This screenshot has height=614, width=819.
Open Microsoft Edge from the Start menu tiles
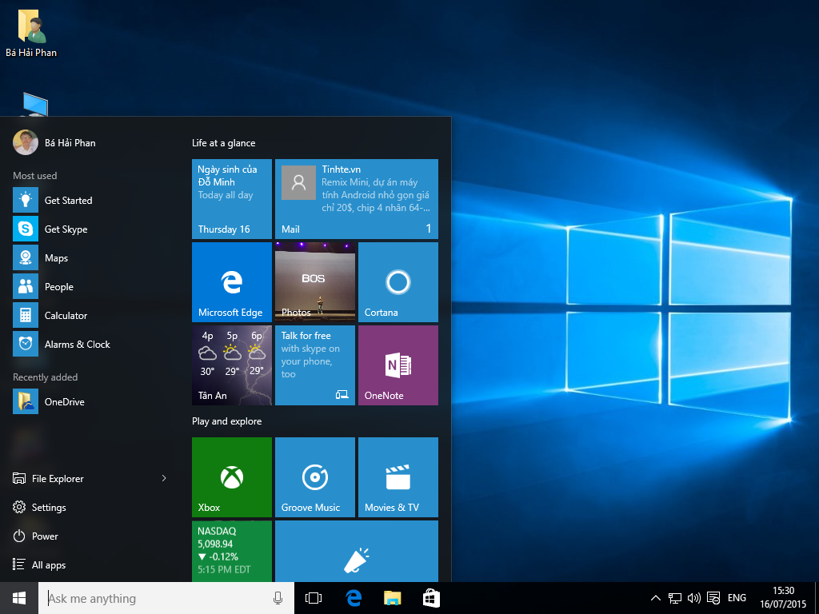click(x=231, y=281)
